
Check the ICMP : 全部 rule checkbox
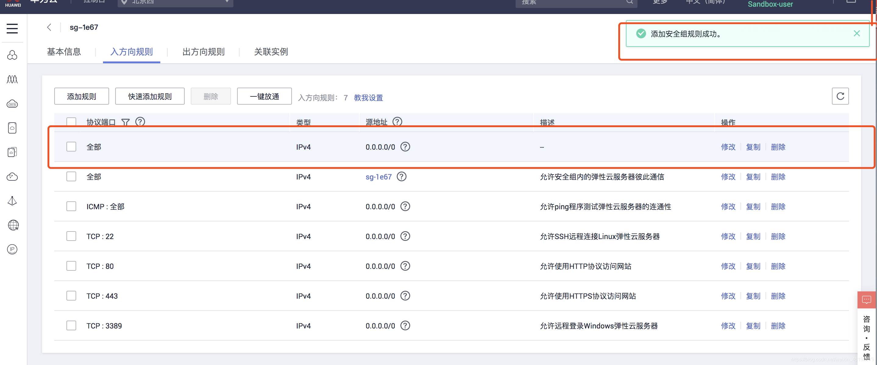point(71,206)
